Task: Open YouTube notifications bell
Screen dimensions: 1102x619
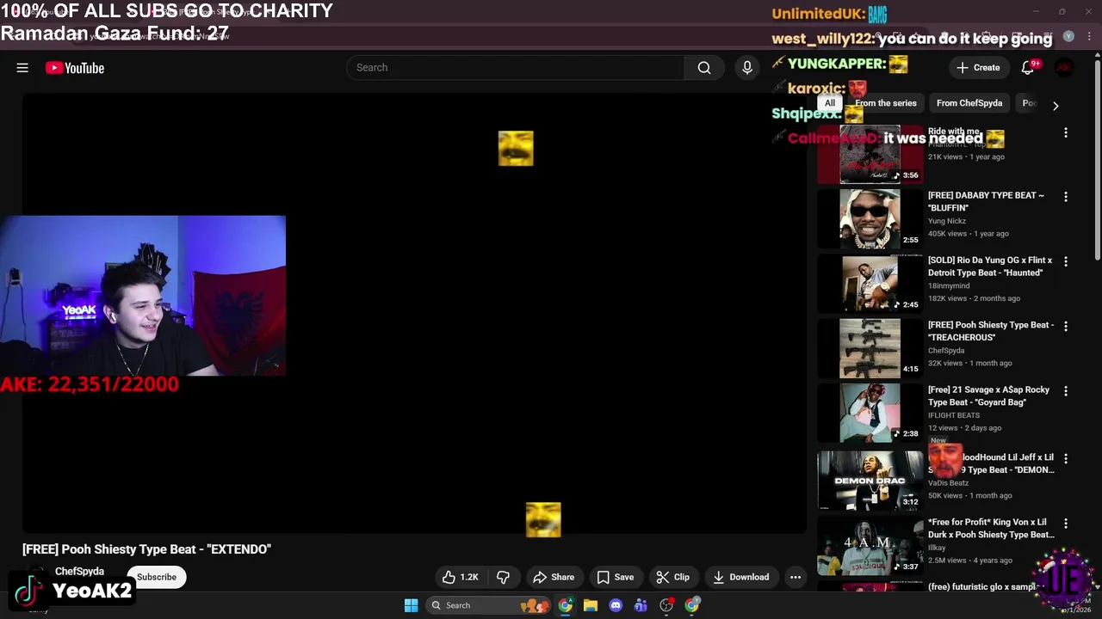Action: pos(1028,68)
